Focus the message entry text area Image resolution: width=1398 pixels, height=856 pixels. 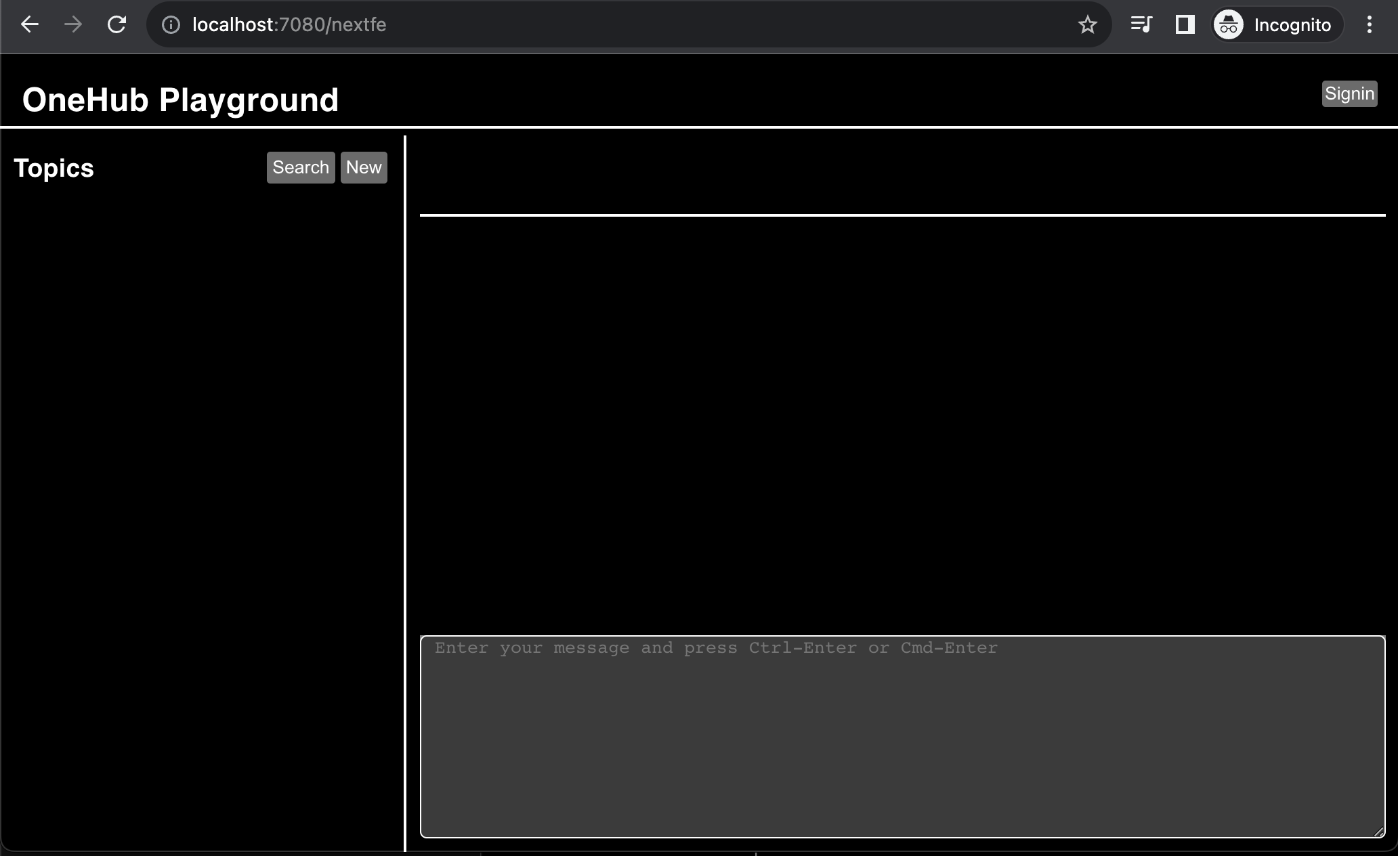(902, 737)
